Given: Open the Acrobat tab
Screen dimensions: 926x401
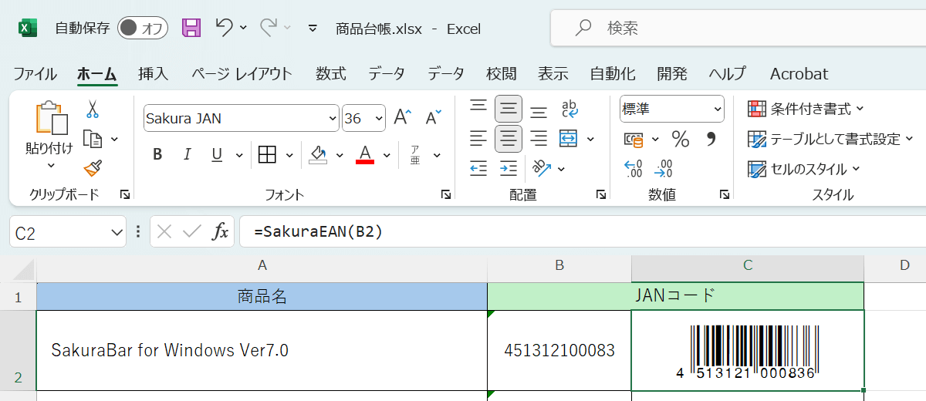Looking at the screenshot, I should pyautogui.click(x=799, y=74).
